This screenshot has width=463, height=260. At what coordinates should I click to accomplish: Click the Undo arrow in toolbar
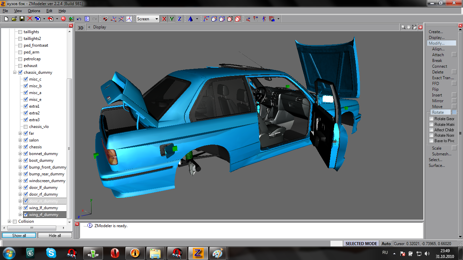click(x=79, y=19)
